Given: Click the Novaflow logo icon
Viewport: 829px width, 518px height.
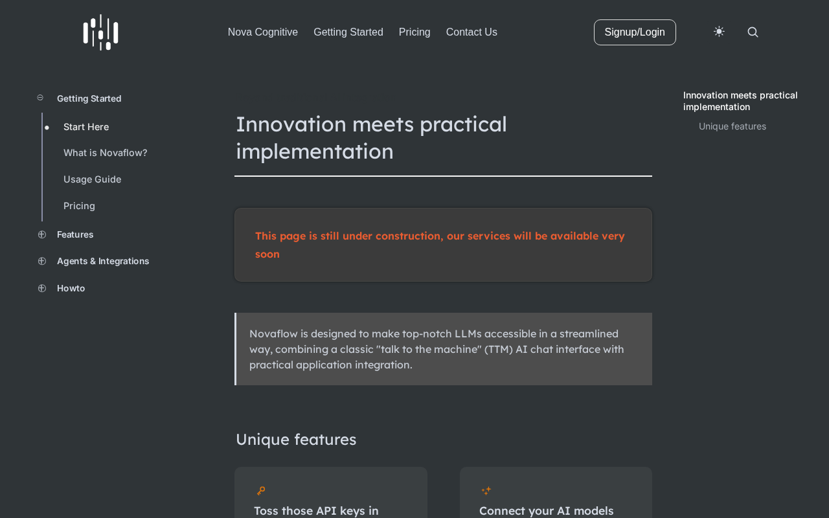Looking at the screenshot, I should click(100, 32).
